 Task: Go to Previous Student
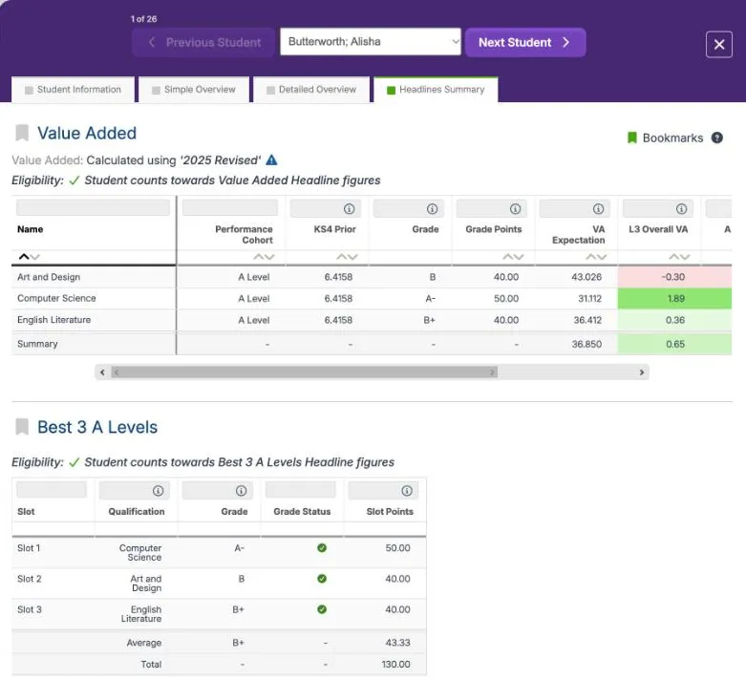(x=203, y=42)
